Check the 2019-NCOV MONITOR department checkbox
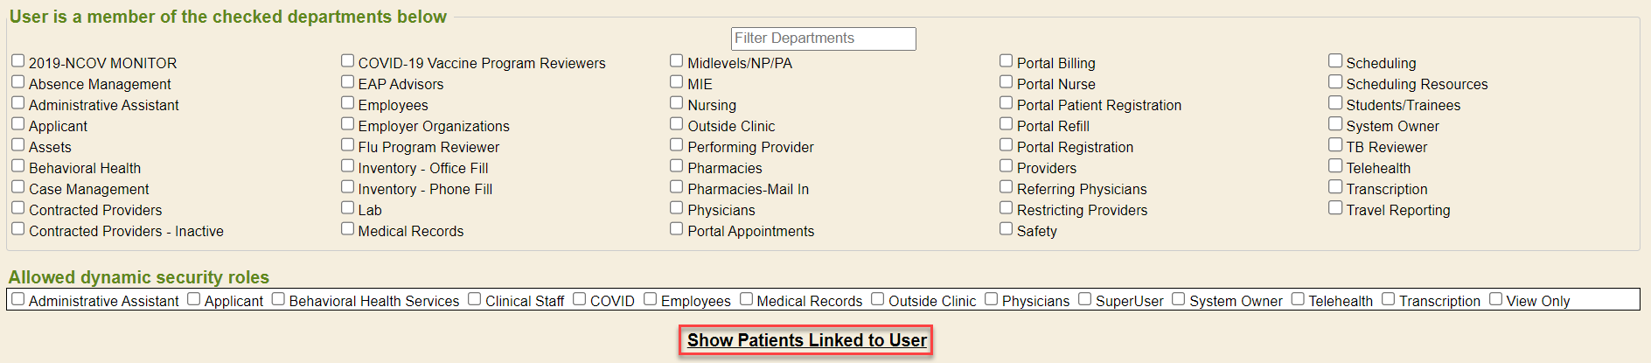 click(17, 61)
